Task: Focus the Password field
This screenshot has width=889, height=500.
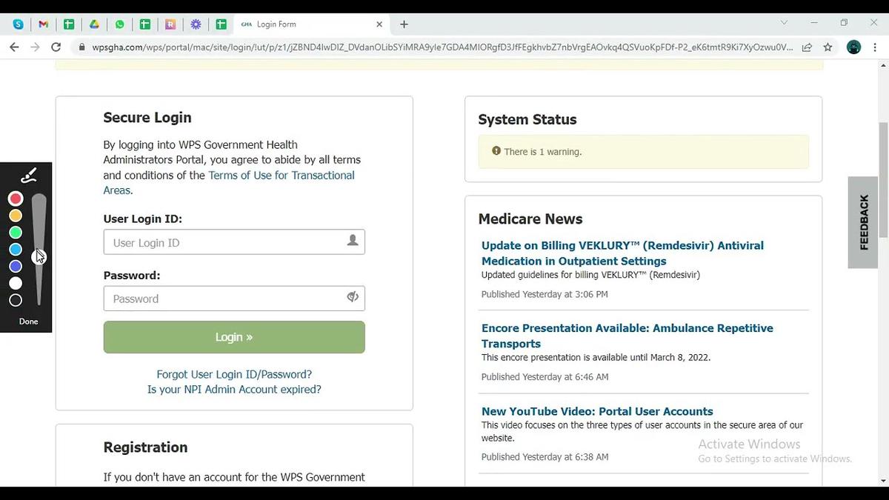Action: click(x=234, y=299)
